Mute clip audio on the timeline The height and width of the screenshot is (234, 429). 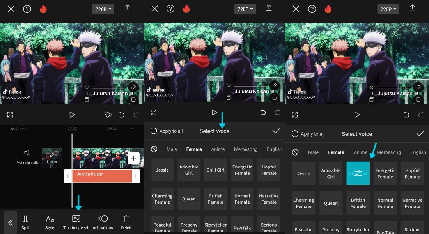[27, 156]
